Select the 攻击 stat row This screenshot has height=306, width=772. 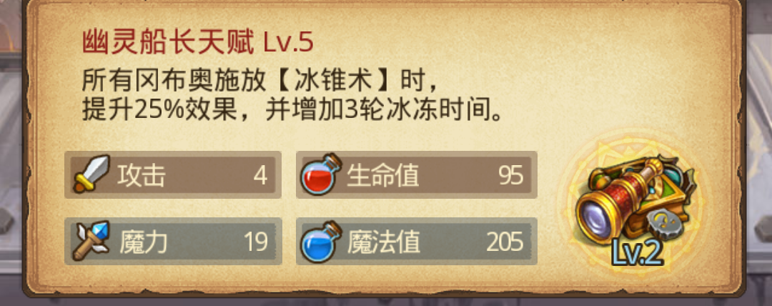(x=173, y=174)
